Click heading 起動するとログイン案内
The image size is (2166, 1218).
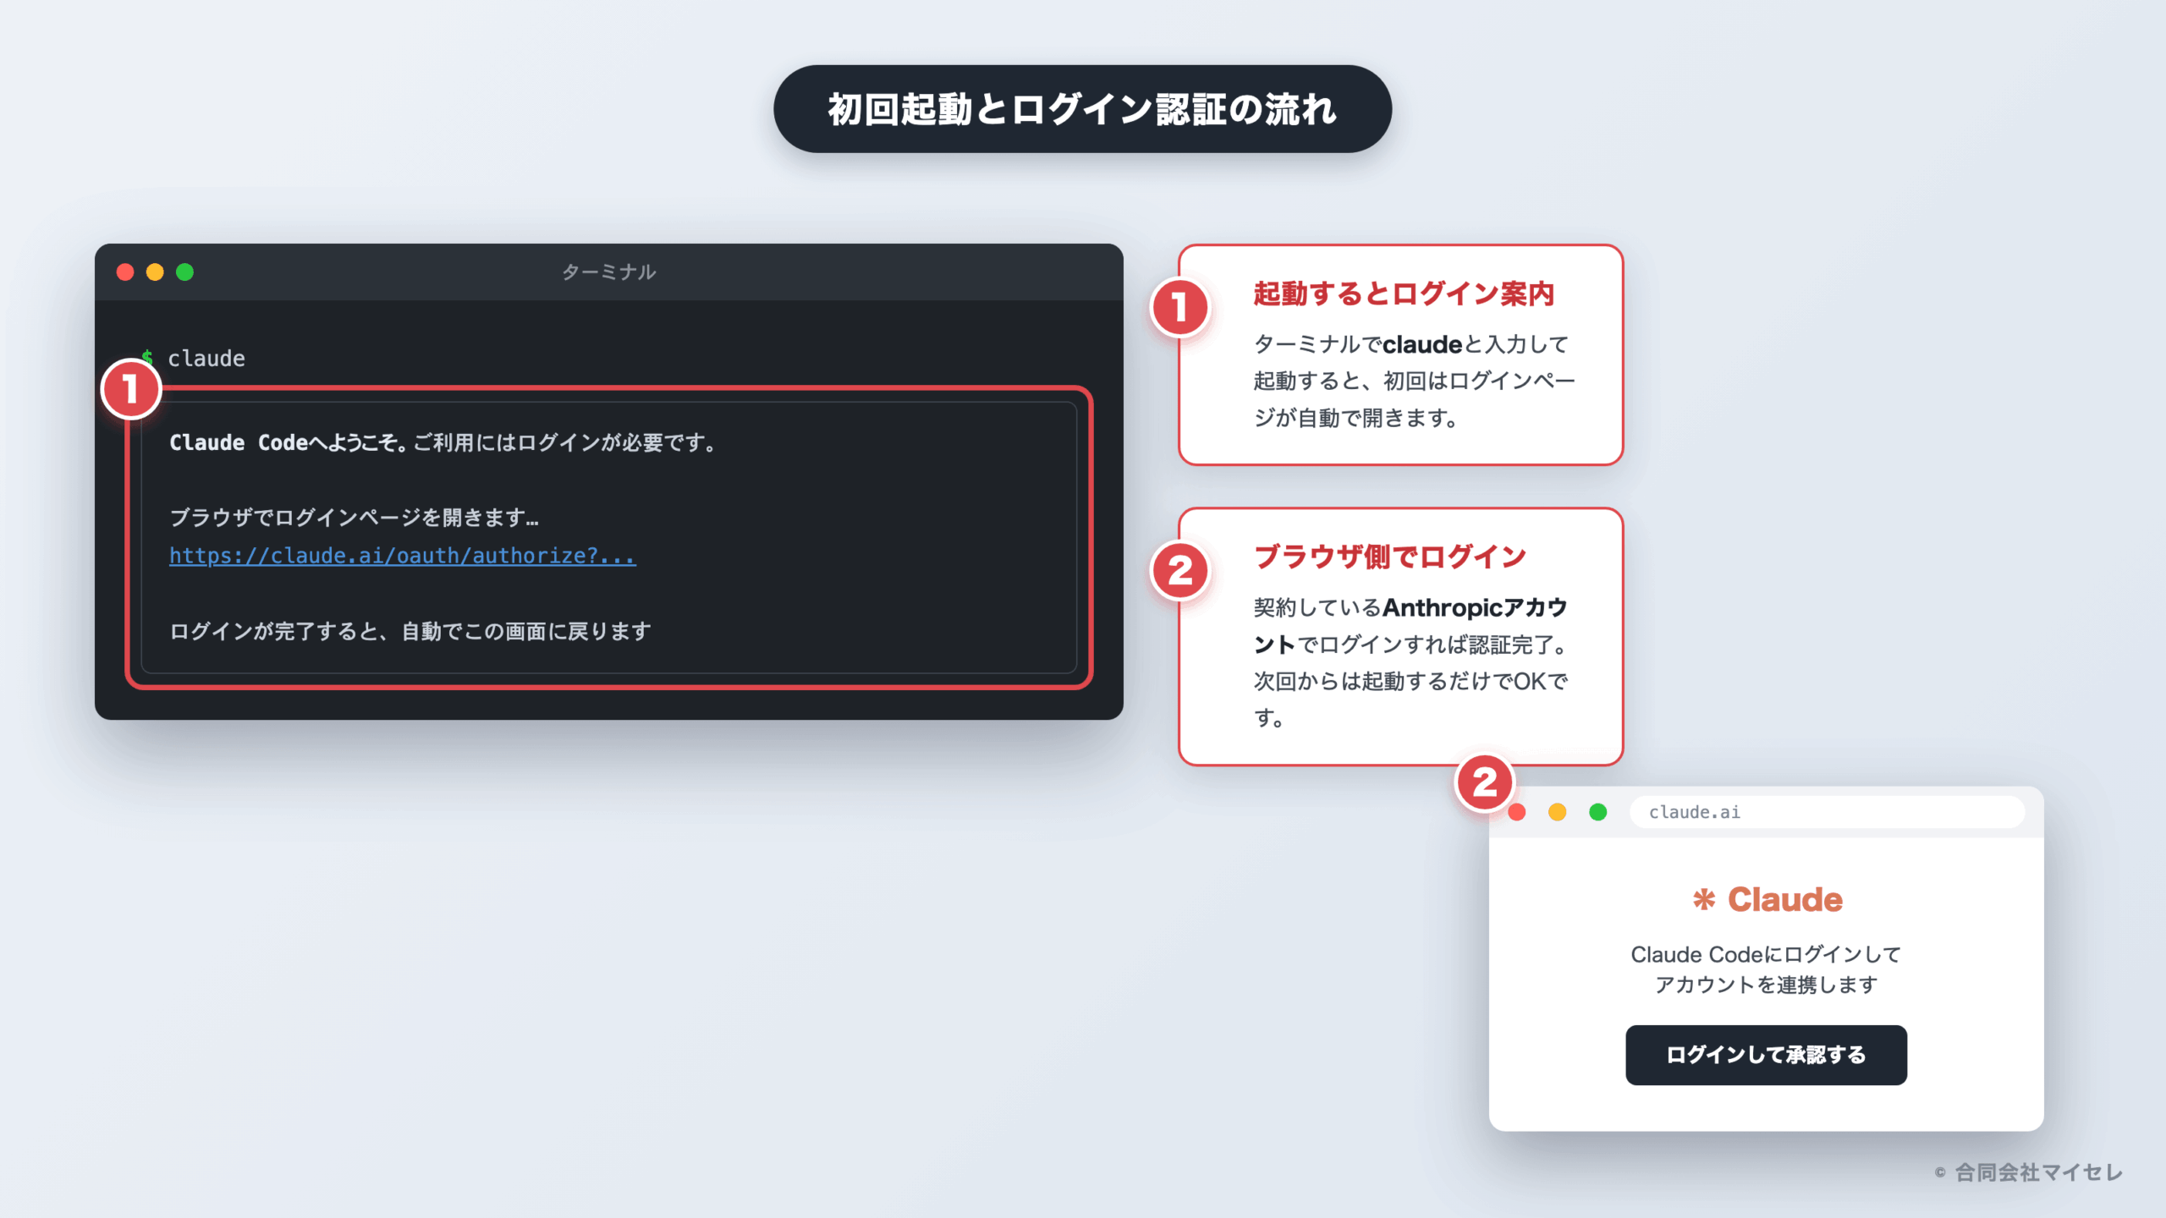(x=1404, y=294)
